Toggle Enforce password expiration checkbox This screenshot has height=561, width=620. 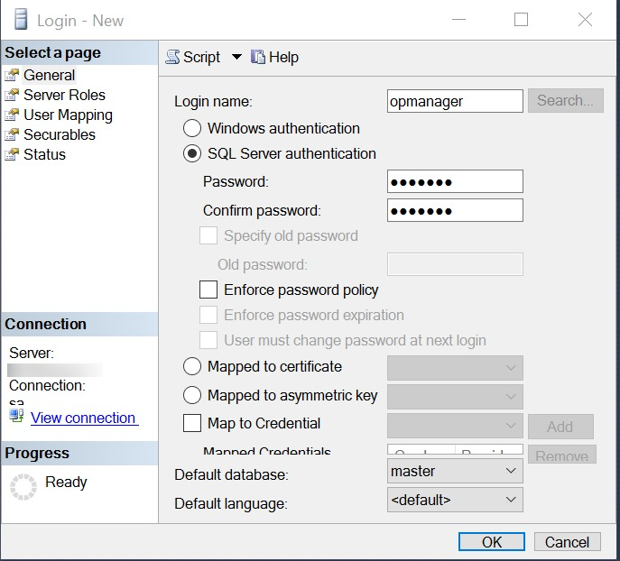208,316
